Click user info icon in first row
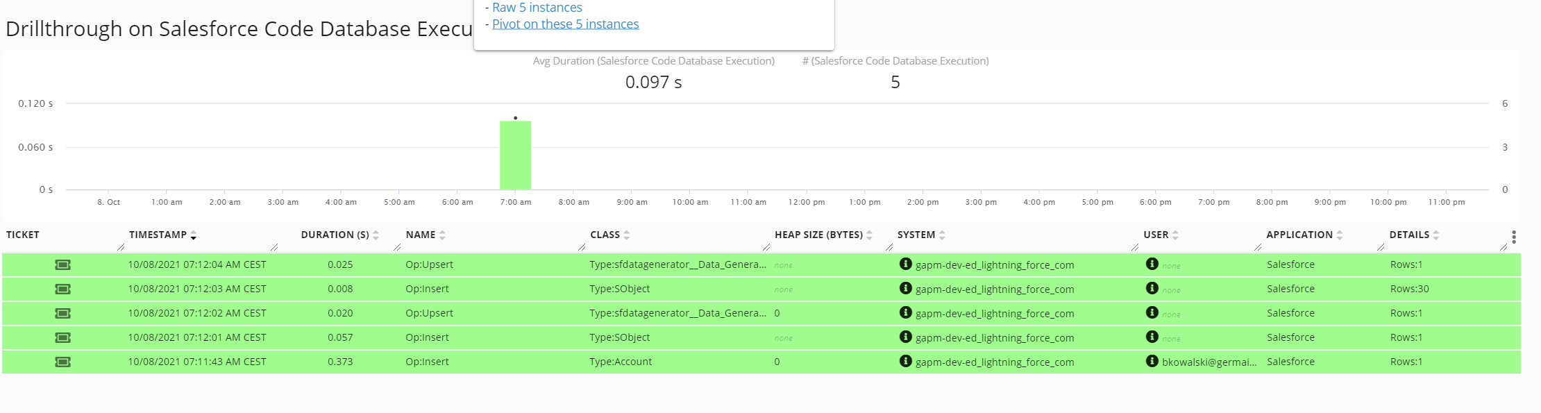This screenshot has height=413, width=1541. [1152, 264]
